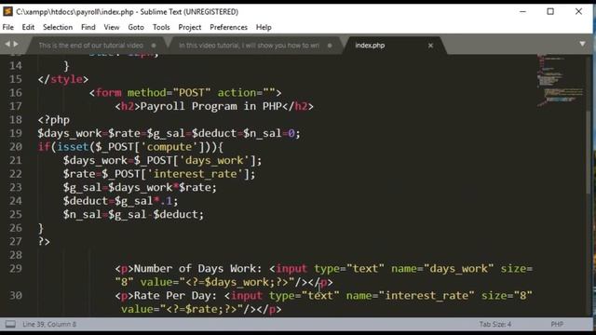
Task: Click '$n_sal=$g_sal-$deduct;' line
Action: [x=133, y=214]
